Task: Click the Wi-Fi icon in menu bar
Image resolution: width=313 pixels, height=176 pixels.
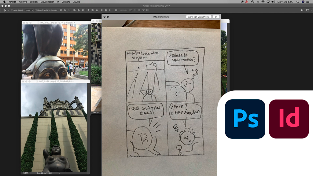Action: pyautogui.click(x=263, y=2)
